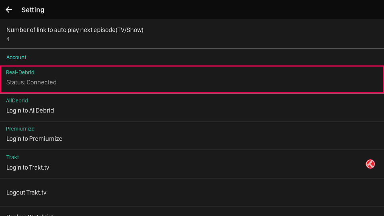Select Login to AllDebrid
The width and height of the screenshot is (384, 216).
(30, 111)
